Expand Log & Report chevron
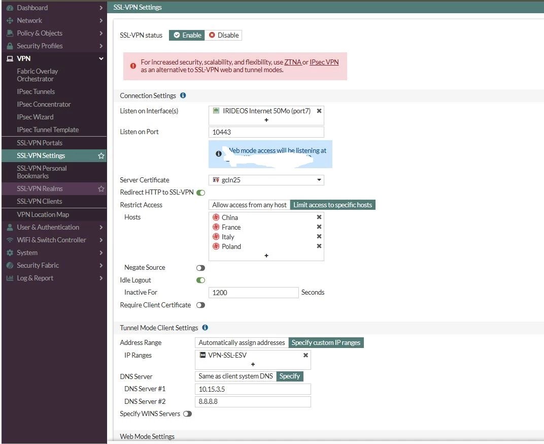Image resolution: width=544 pixels, height=444 pixels. click(x=101, y=278)
